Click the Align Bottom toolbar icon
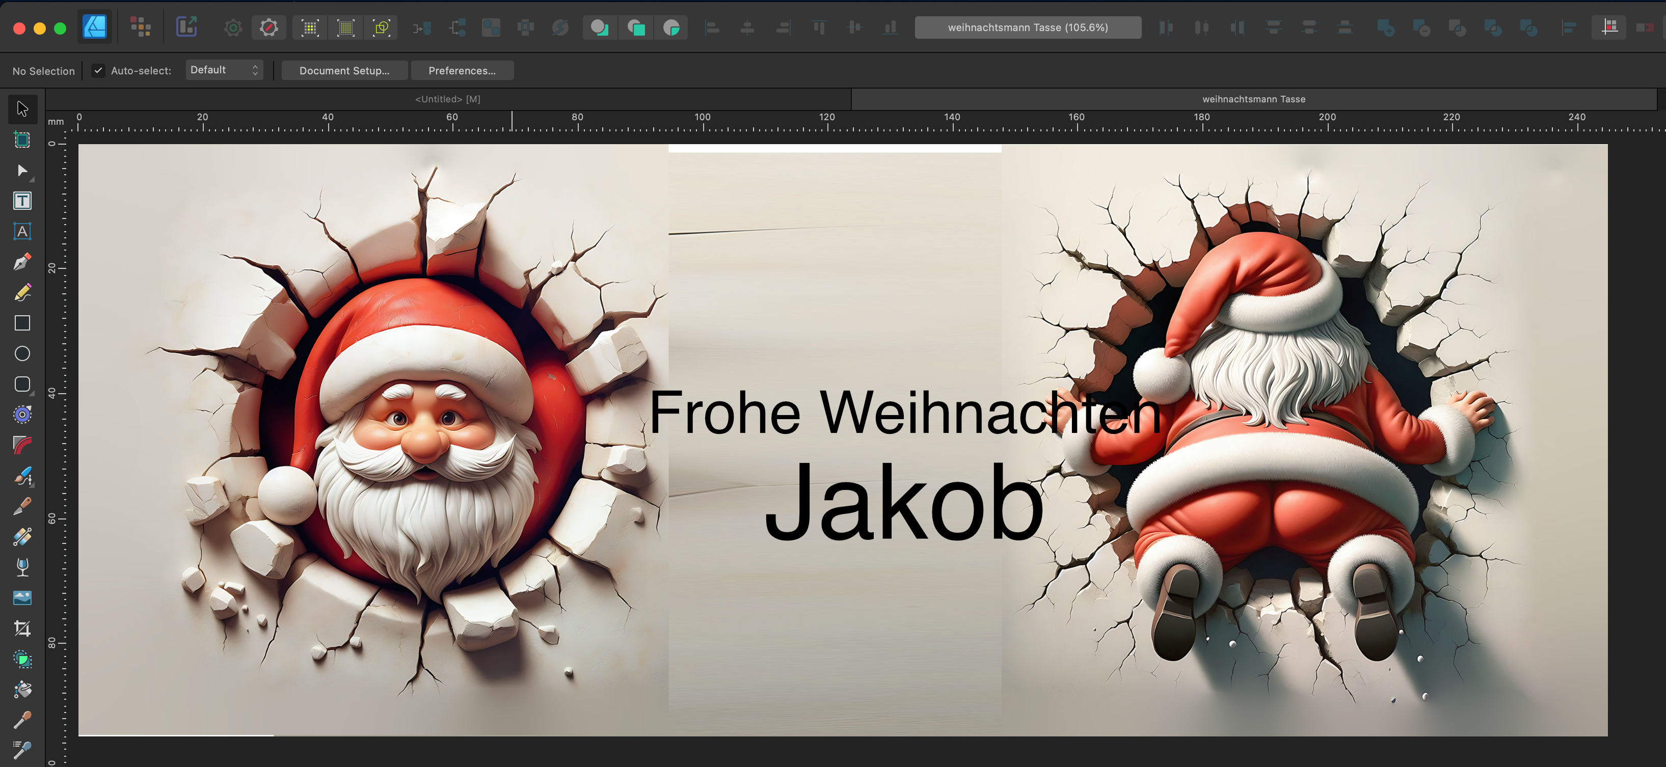Image resolution: width=1666 pixels, height=767 pixels. tap(891, 28)
